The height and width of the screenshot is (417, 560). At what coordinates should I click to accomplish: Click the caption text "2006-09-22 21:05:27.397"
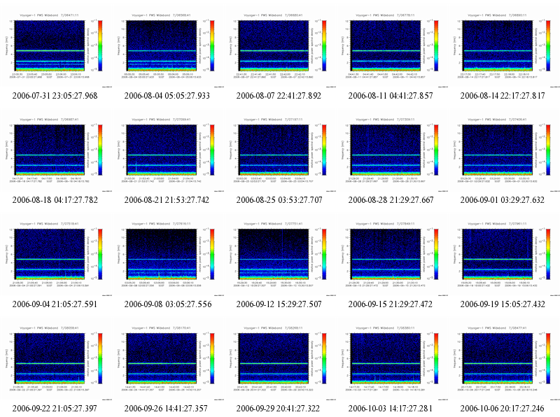[55, 409]
